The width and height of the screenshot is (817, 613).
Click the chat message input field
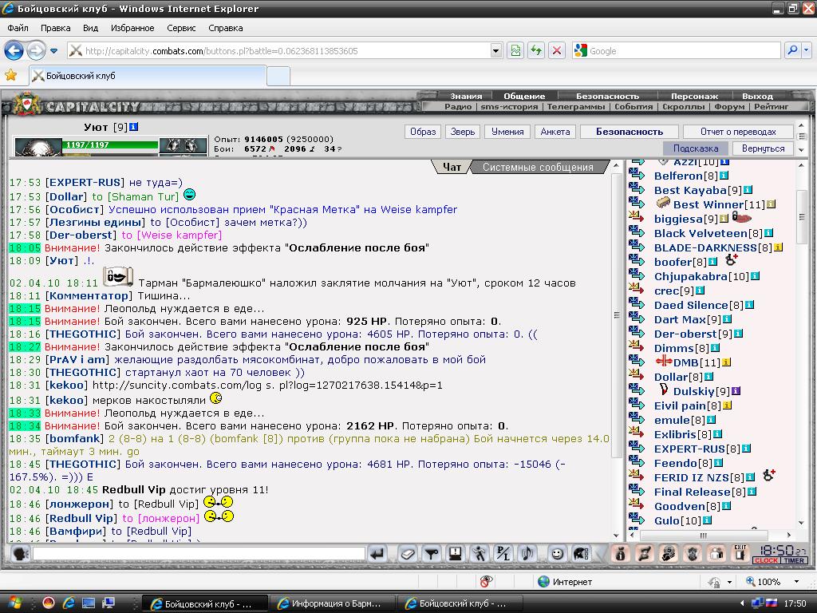[x=199, y=554]
